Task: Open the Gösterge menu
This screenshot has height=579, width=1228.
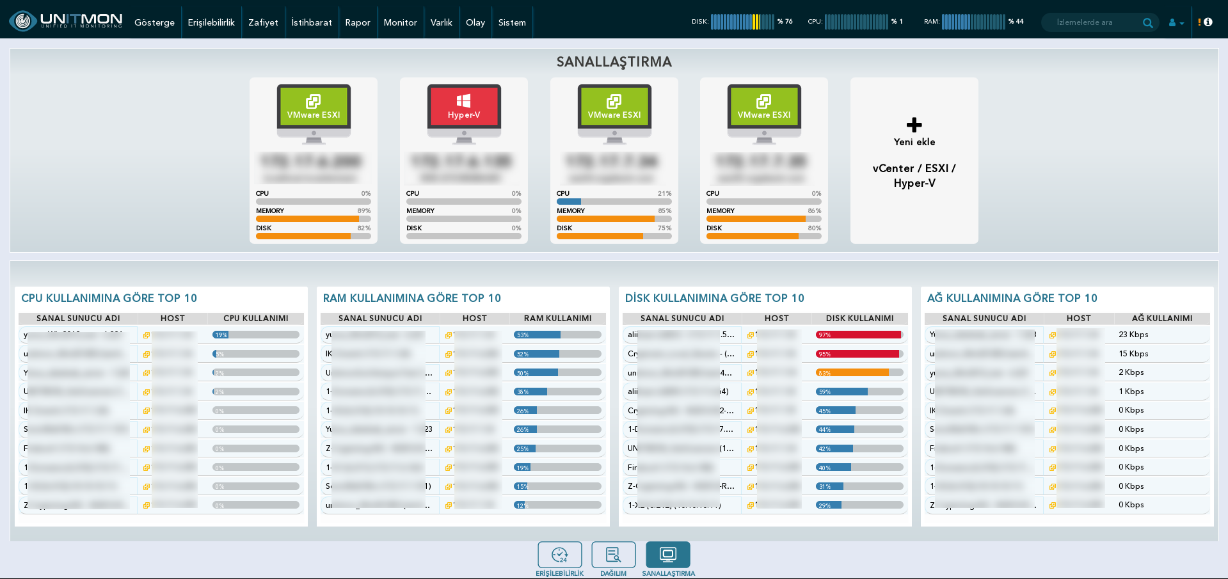Action: [x=154, y=22]
